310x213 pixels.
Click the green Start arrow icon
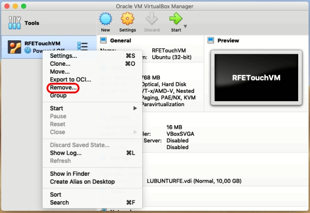coord(176,20)
